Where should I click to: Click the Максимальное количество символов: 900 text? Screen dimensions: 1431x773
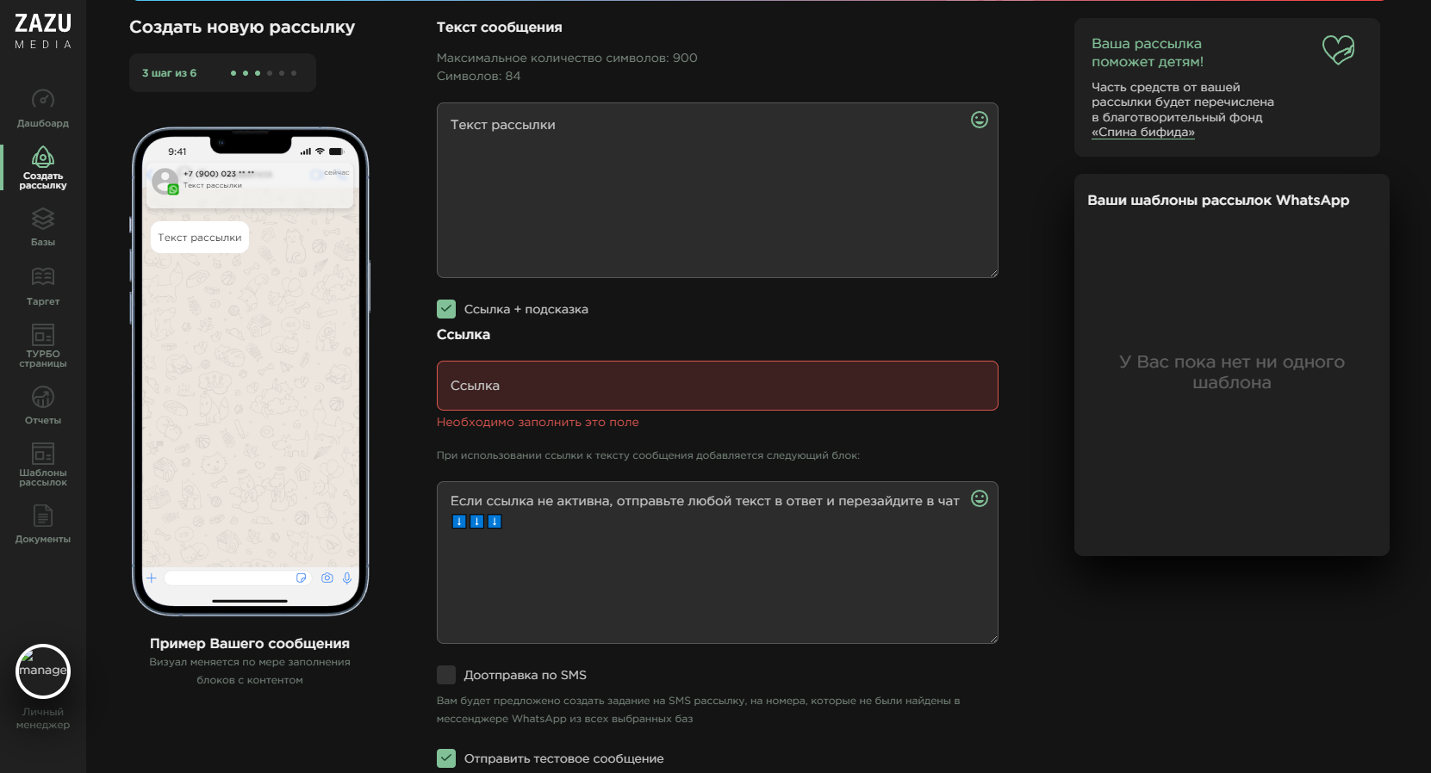tap(567, 58)
